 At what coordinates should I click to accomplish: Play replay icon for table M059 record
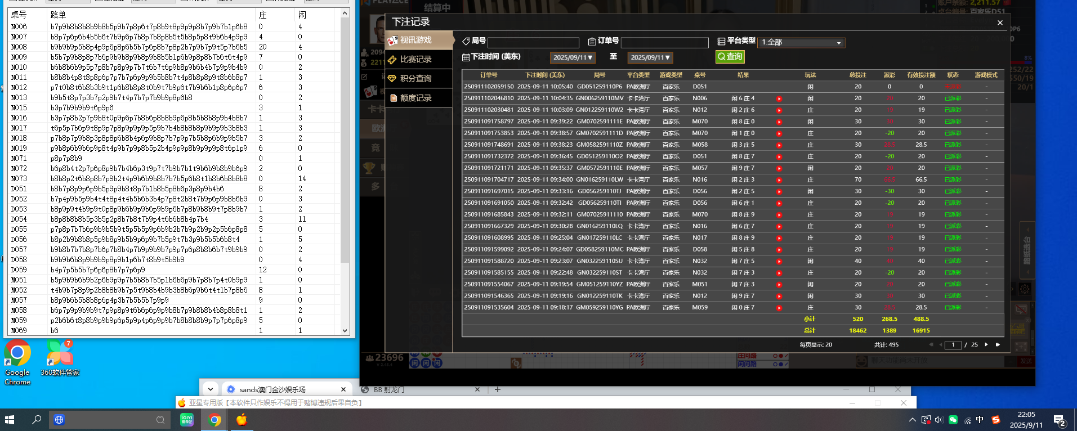pyautogui.click(x=779, y=308)
